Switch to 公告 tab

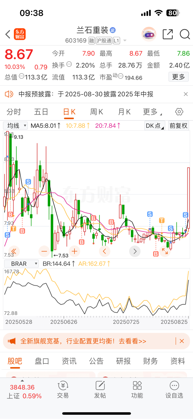96,361
